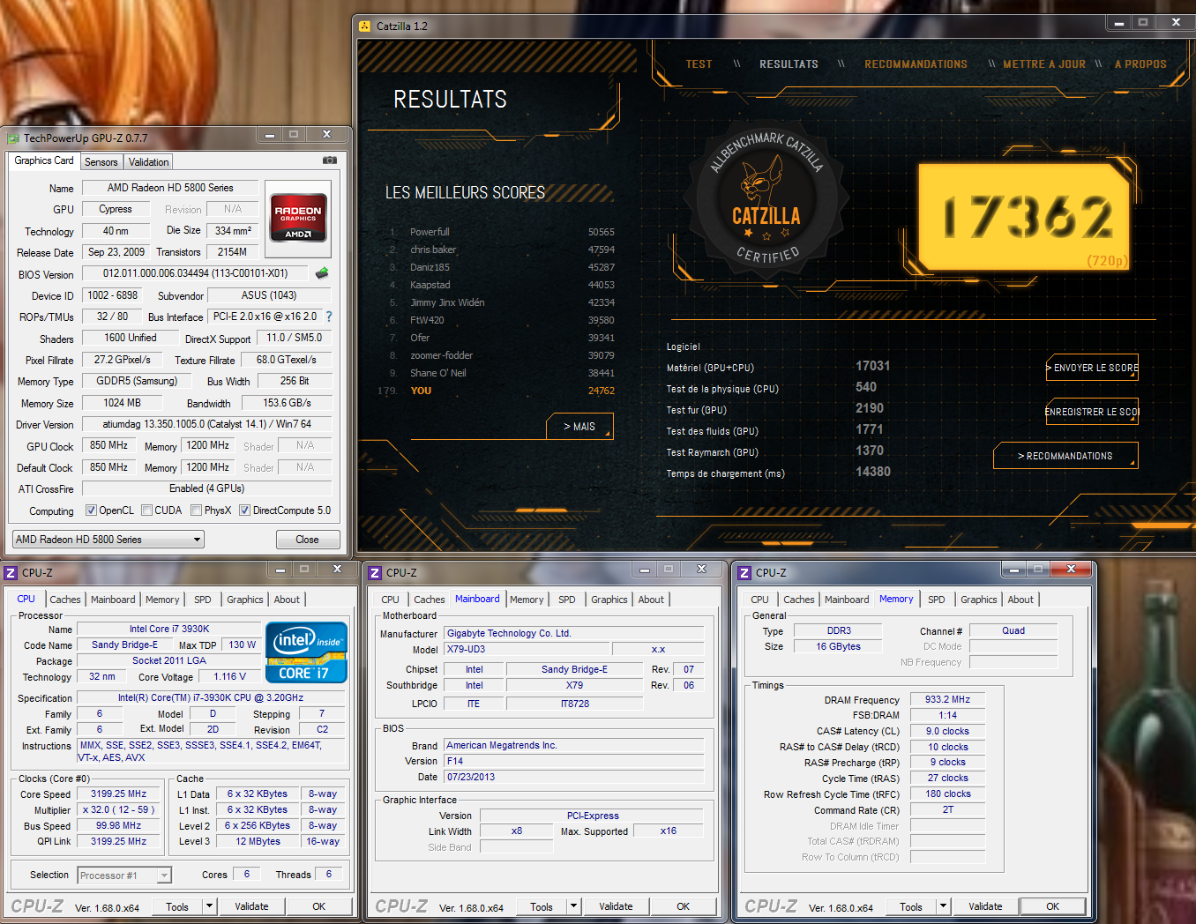
Task: Open the RECOMMANDATIONS menu in Catzilla
Action: click(x=916, y=64)
